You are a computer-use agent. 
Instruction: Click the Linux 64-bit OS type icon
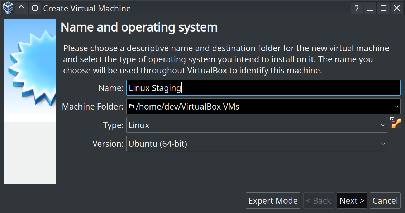click(x=395, y=123)
